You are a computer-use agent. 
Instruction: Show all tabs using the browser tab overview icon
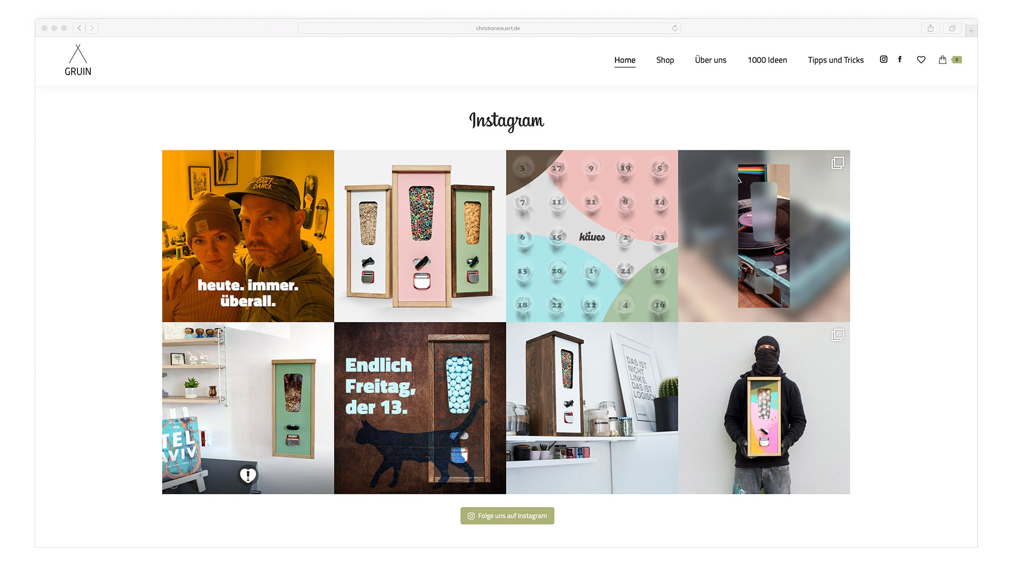click(952, 28)
